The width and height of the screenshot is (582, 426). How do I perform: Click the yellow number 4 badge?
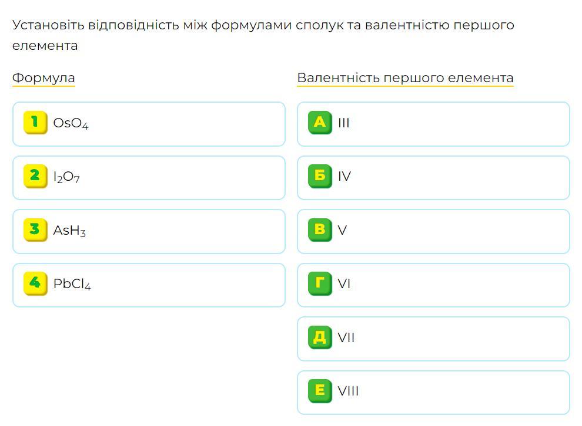[35, 283]
